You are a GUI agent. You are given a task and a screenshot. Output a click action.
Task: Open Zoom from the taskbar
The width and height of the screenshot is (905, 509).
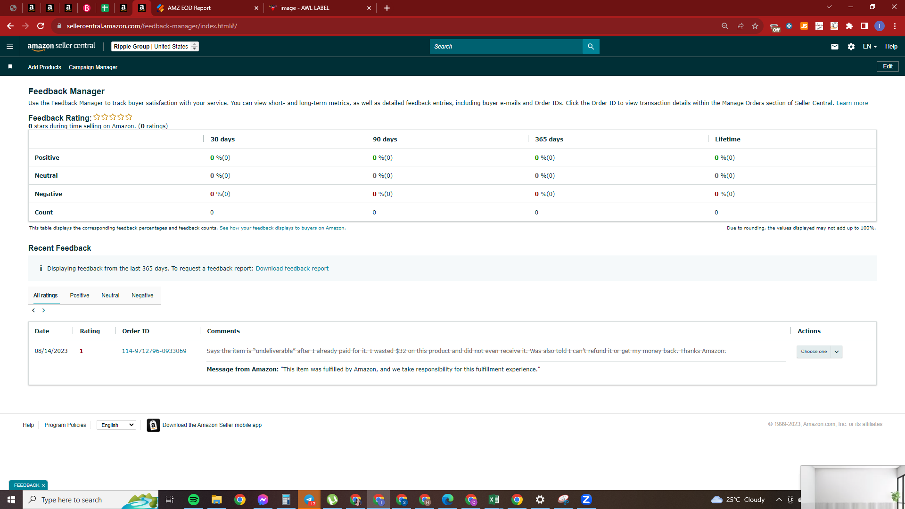click(586, 500)
